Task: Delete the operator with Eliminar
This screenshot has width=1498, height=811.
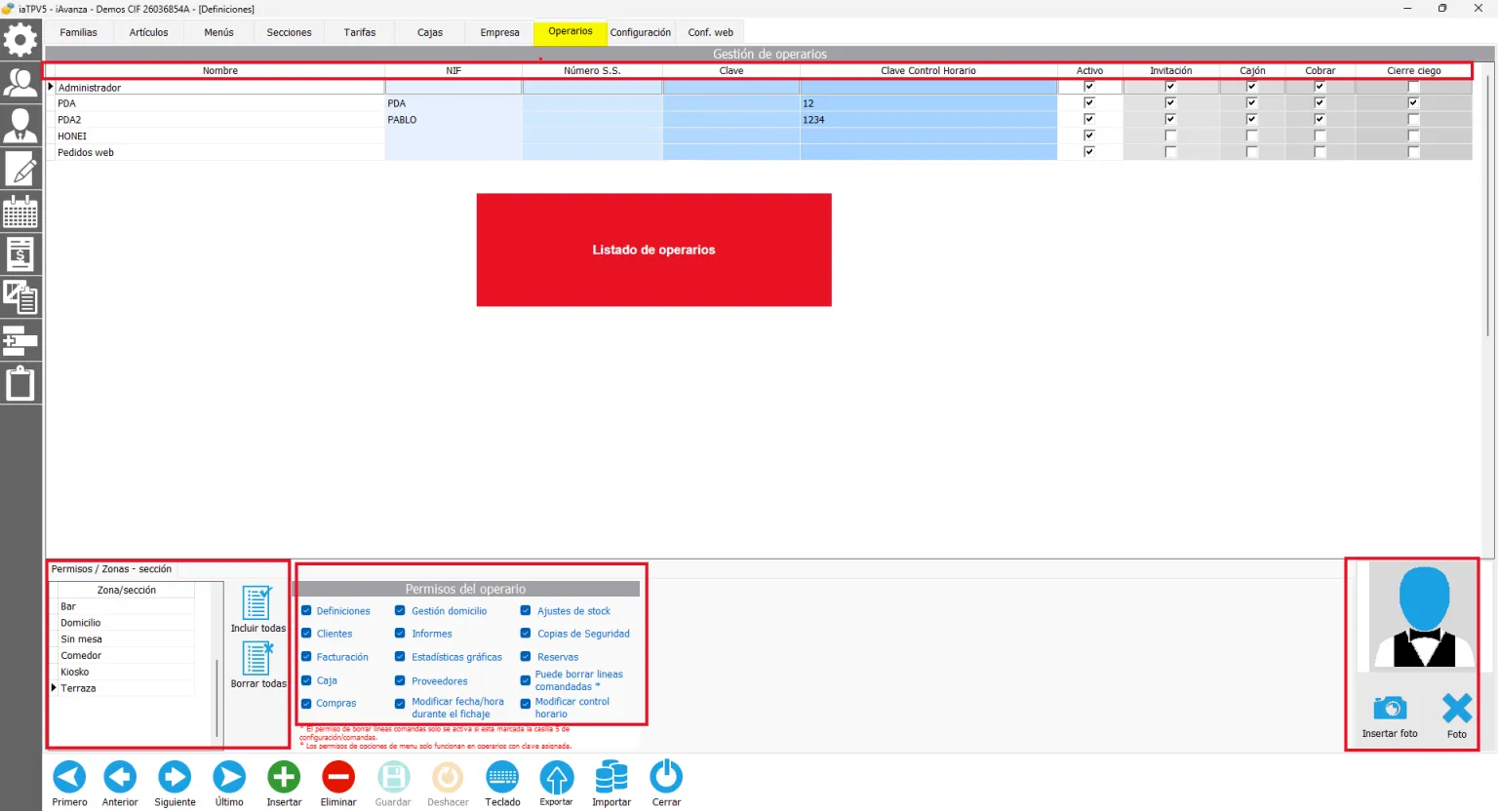Action: [338, 777]
